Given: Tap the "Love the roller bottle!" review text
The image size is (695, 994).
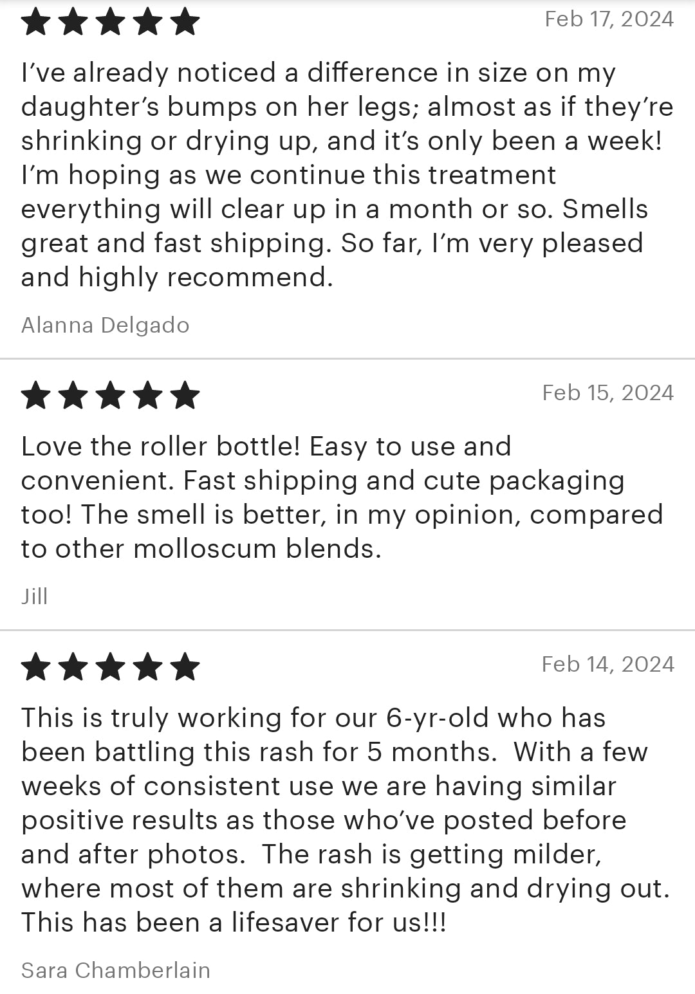Looking at the screenshot, I should point(335,497).
